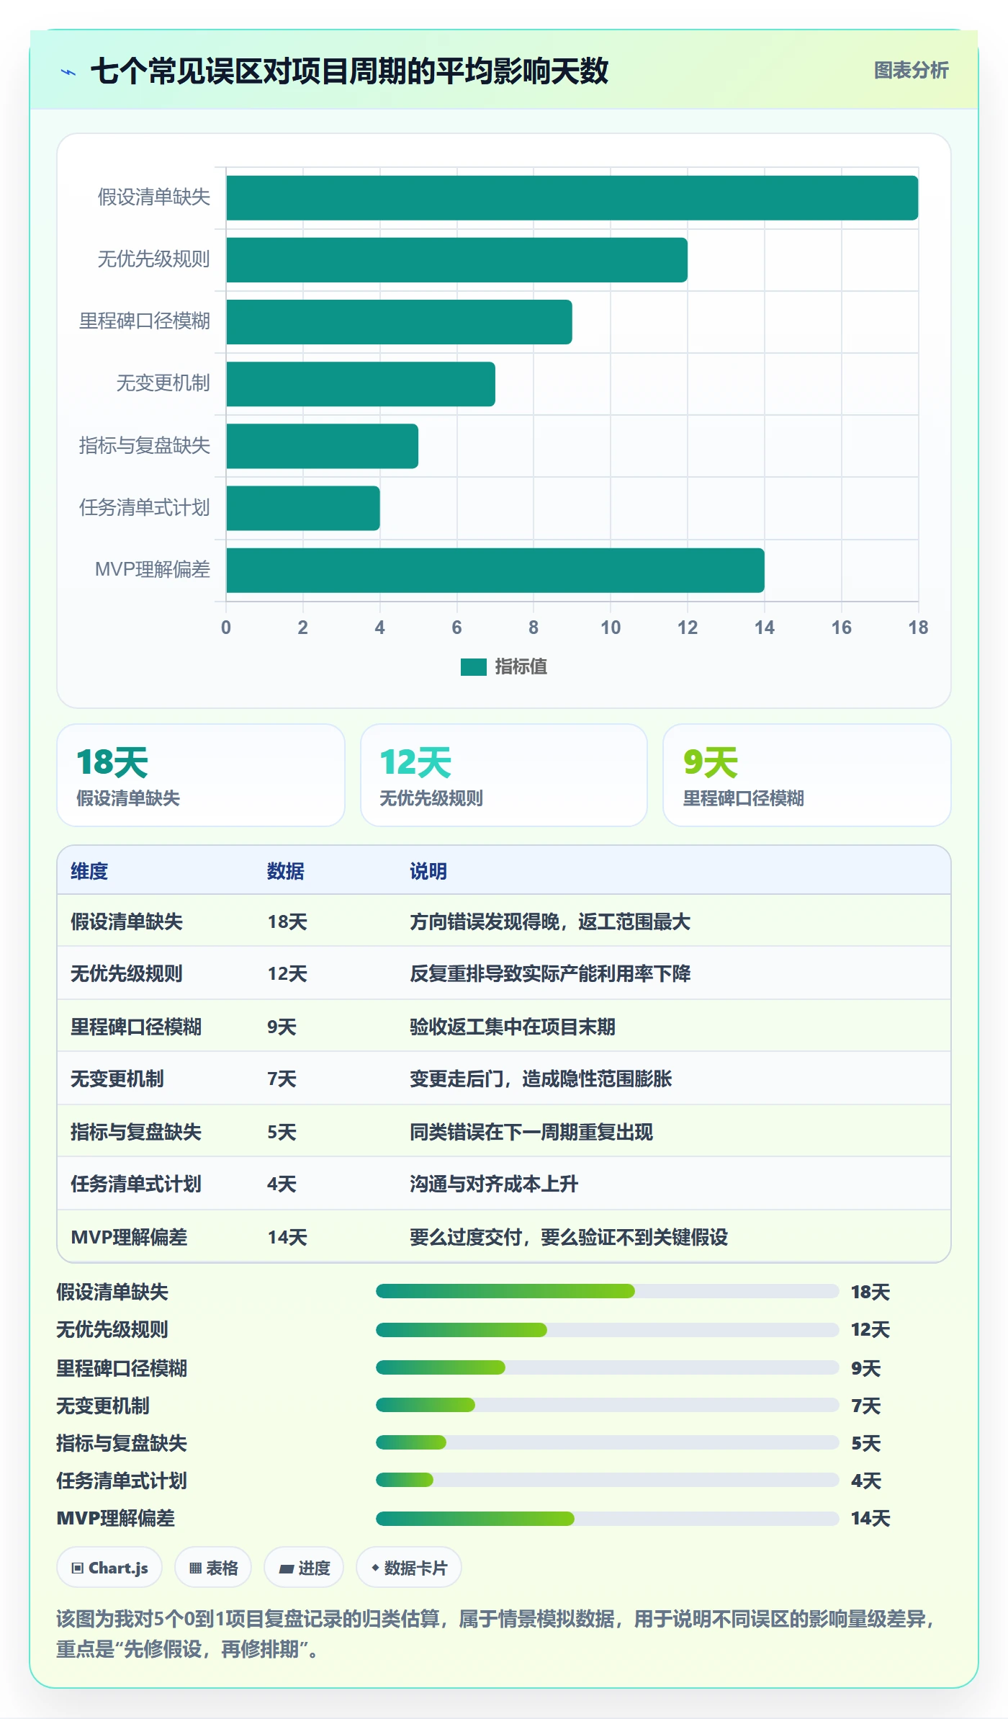
Task: Select table cell 沟通与对齐成本上升
Action: point(494,1184)
